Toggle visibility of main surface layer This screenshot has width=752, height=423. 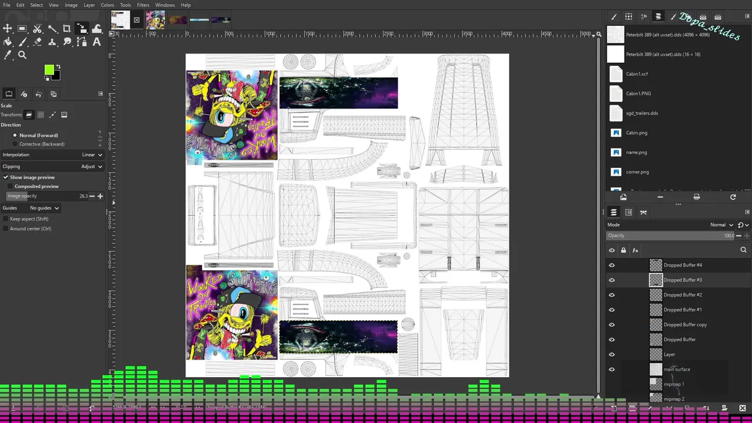[612, 370]
